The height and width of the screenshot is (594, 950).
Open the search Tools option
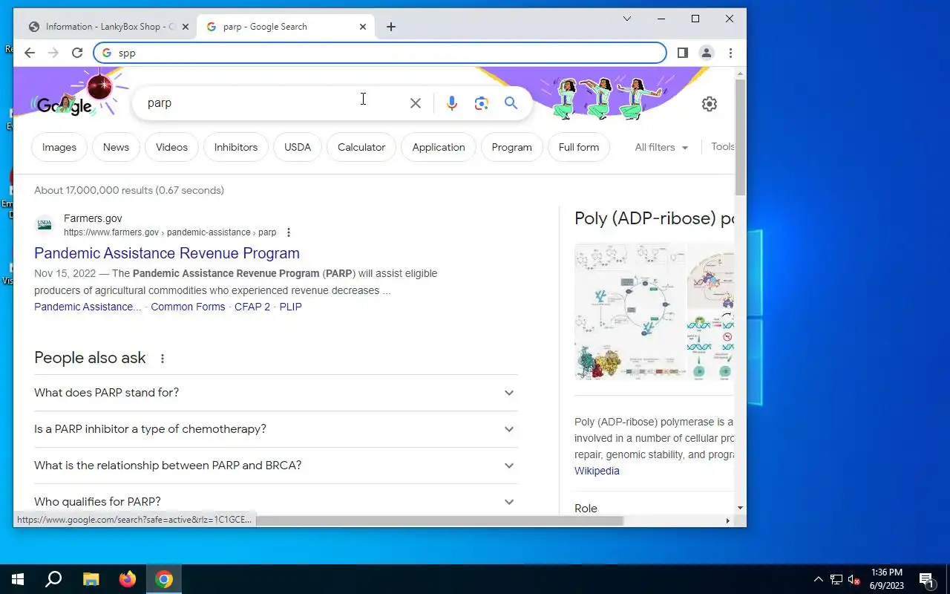722,147
